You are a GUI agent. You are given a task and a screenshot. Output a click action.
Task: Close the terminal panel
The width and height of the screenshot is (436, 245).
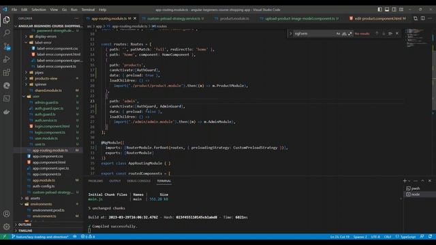[x=430, y=181]
